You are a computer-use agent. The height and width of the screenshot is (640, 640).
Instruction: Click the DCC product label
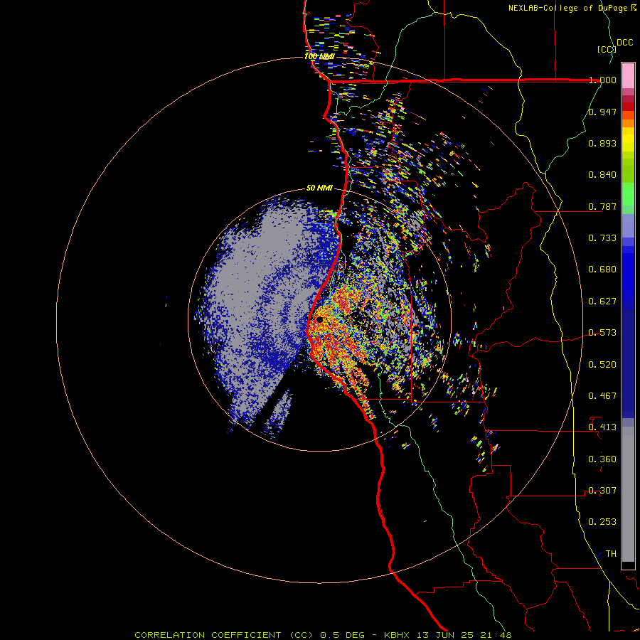[x=624, y=43]
